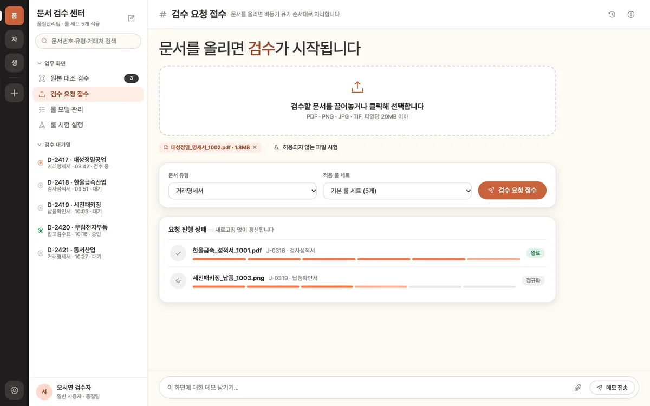The image size is (650, 406).
Task: Switch to the 자 workspace icon
Action: point(15,39)
